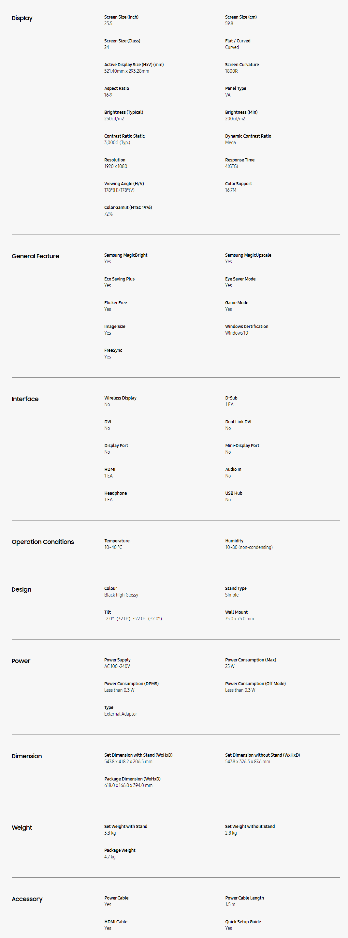This screenshot has height=938, width=348.
Task: Click the Interface section heading
Action: point(25,399)
